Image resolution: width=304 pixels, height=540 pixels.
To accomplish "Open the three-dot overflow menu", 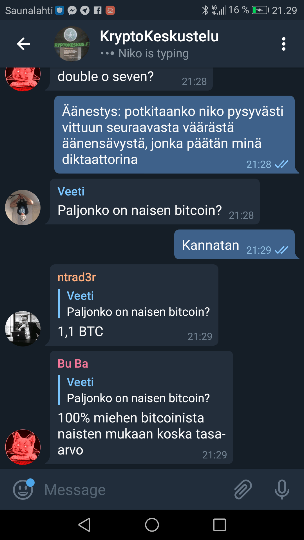I will (284, 44).
